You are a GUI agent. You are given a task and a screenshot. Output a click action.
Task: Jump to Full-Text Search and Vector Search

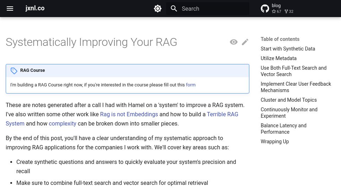[294, 71]
